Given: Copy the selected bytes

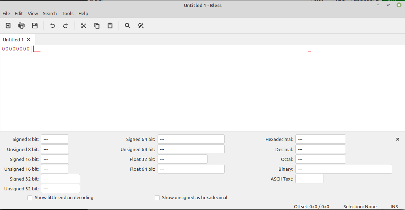Looking at the screenshot, I should pos(97,26).
